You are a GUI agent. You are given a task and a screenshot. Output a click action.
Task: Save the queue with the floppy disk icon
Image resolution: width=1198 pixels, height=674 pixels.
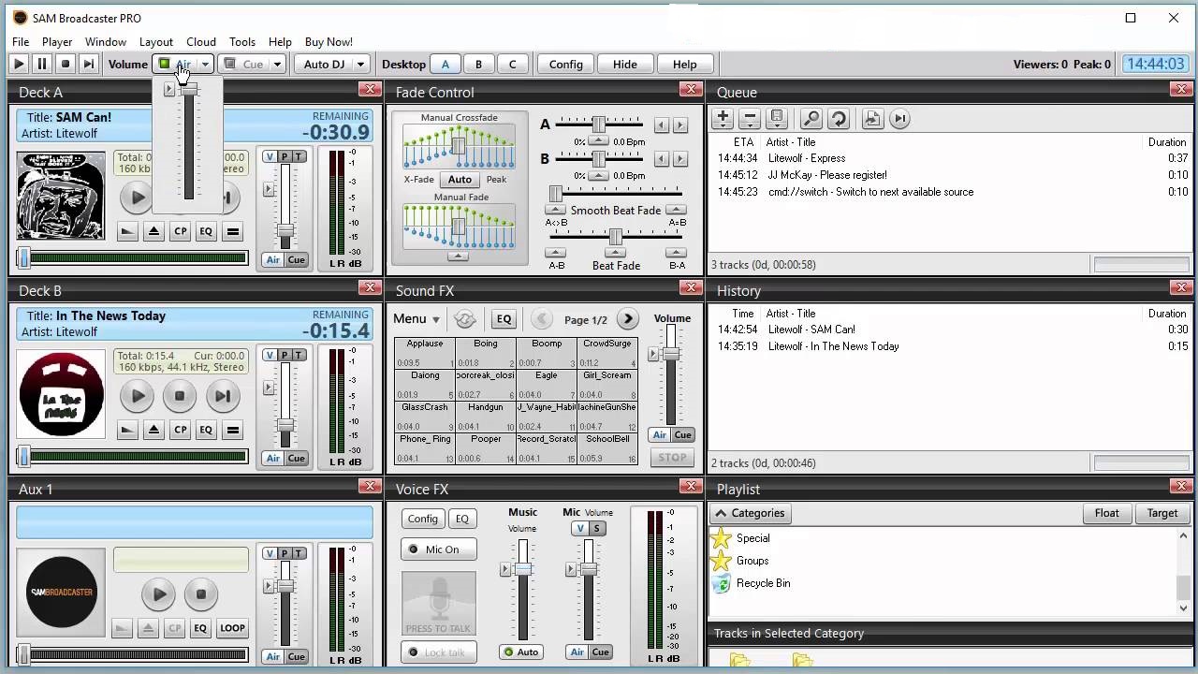776,119
